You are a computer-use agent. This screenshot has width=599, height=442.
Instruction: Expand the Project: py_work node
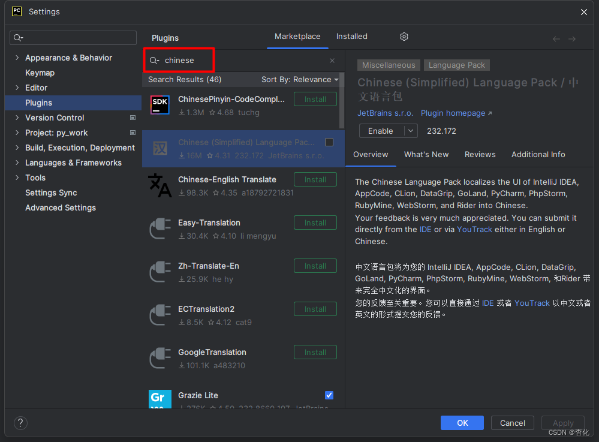(x=17, y=133)
